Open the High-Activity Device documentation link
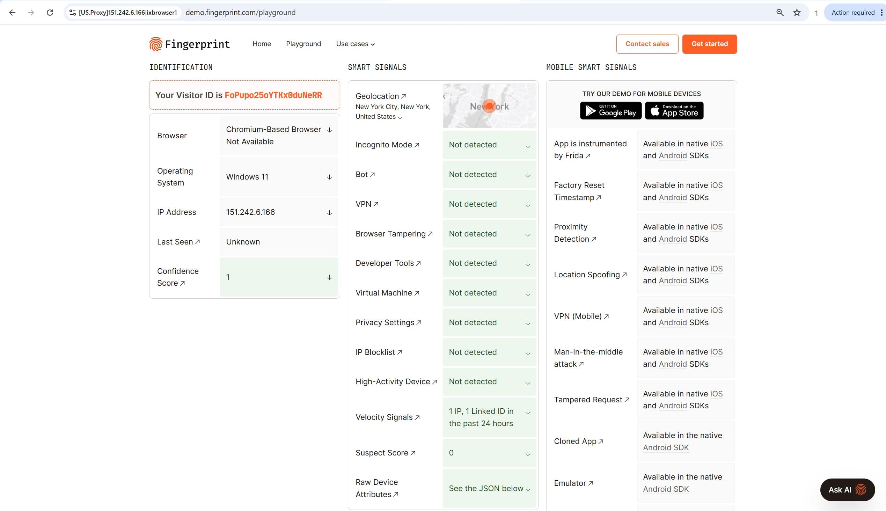Image resolution: width=886 pixels, height=511 pixels. pos(396,381)
